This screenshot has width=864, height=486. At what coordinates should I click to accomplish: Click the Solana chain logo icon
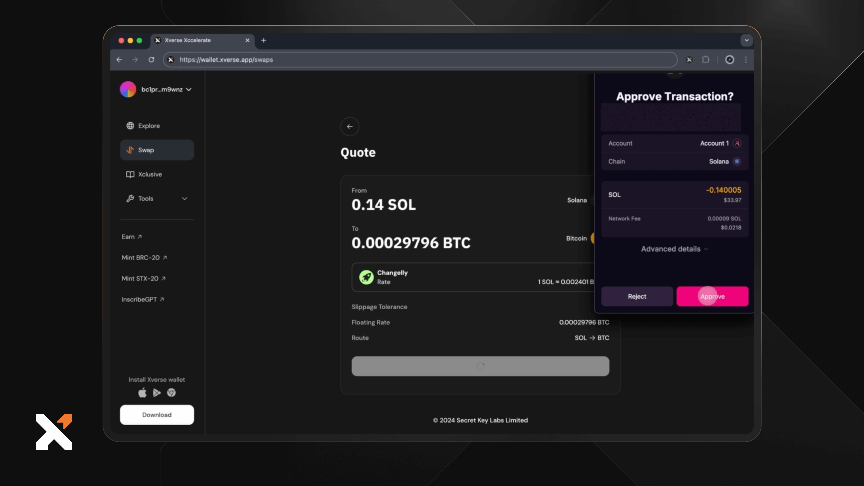tap(737, 161)
